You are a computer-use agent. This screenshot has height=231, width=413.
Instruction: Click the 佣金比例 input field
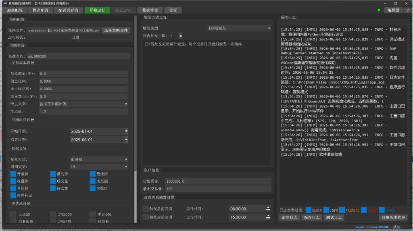(x=83, y=81)
